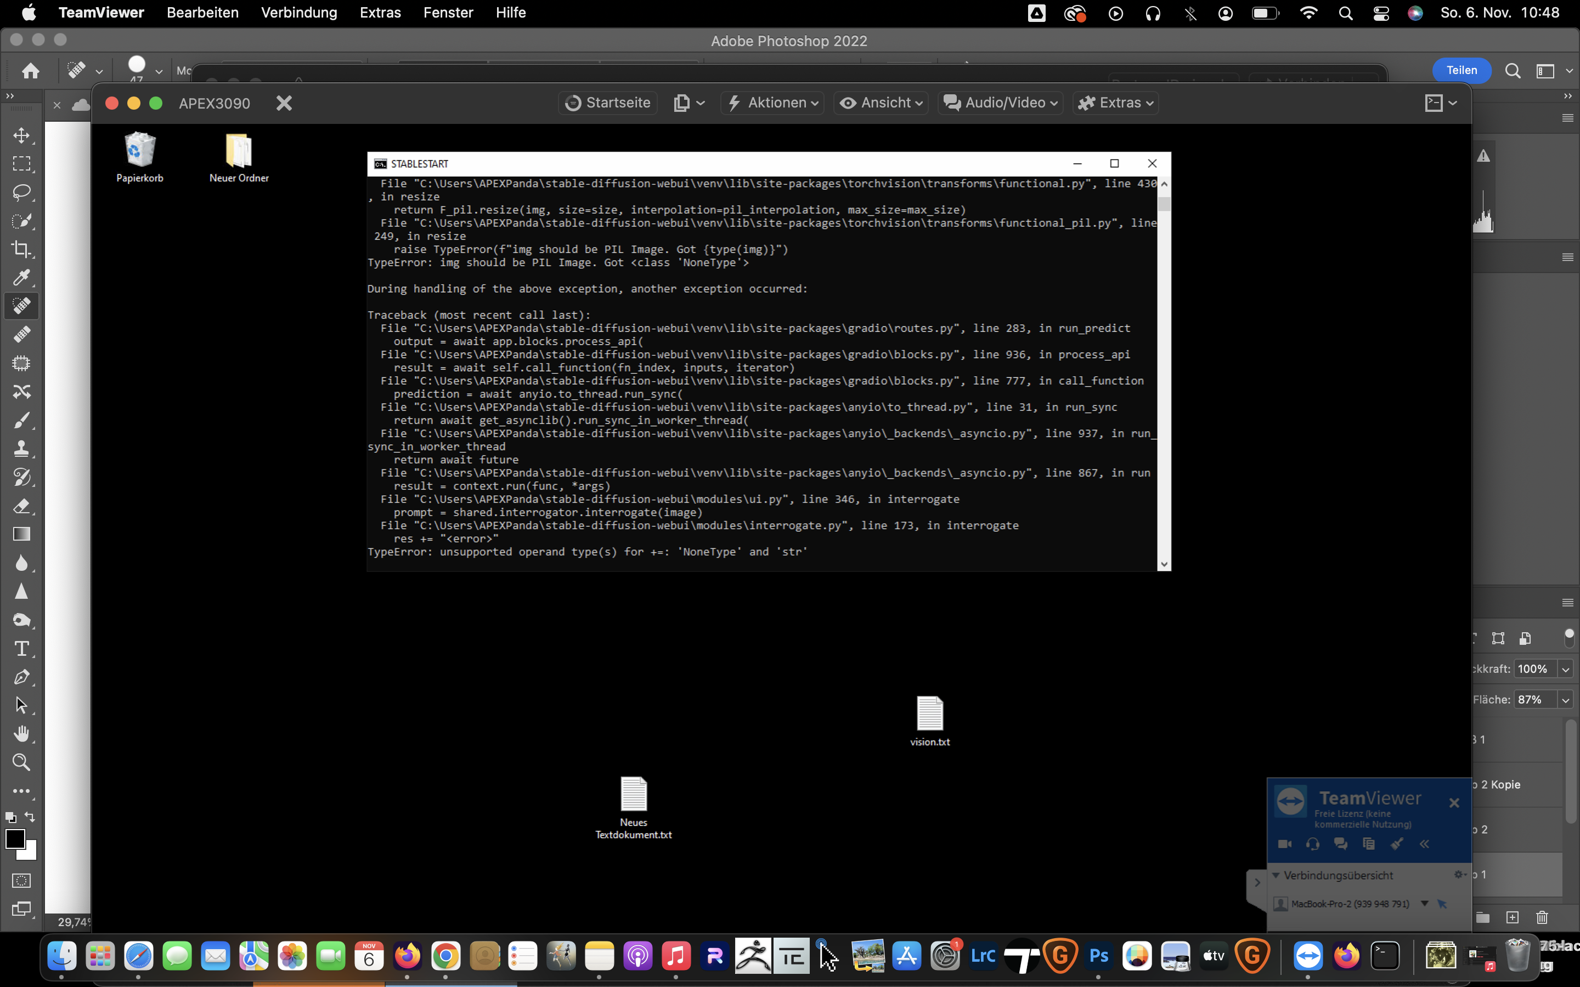Open the Verbindung menu
This screenshot has height=987, width=1580.
tap(299, 13)
